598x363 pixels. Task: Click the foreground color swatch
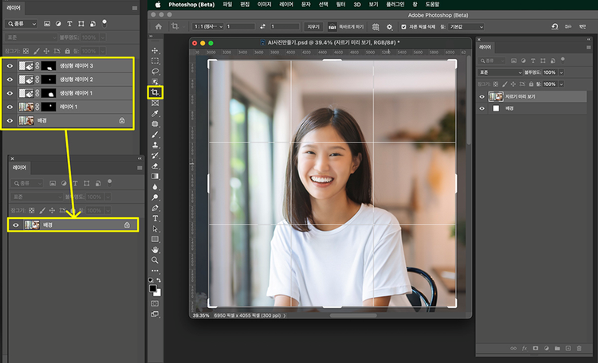(153, 287)
